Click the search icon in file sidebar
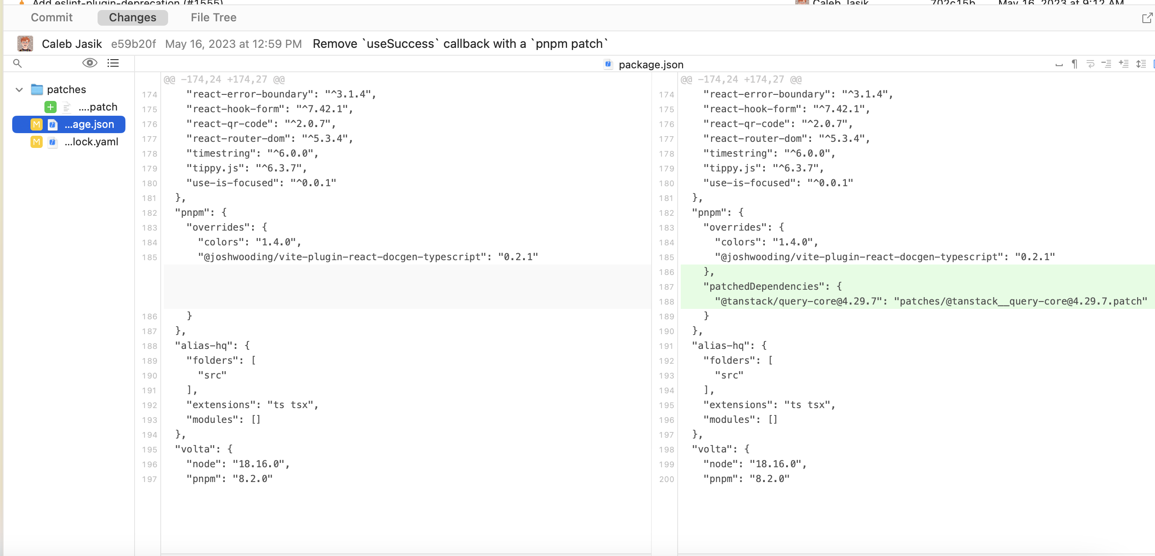The image size is (1155, 556). tap(17, 63)
